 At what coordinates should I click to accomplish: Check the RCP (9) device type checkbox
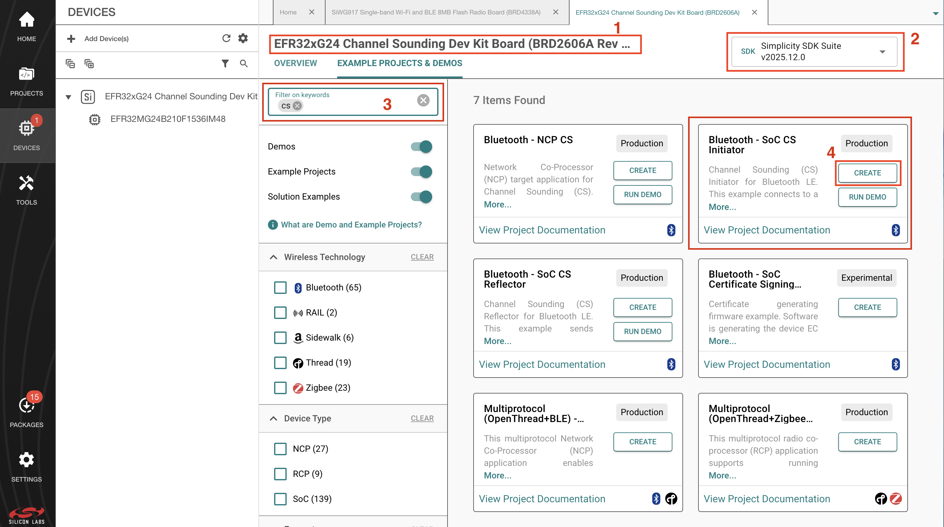[x=280, y=474]
